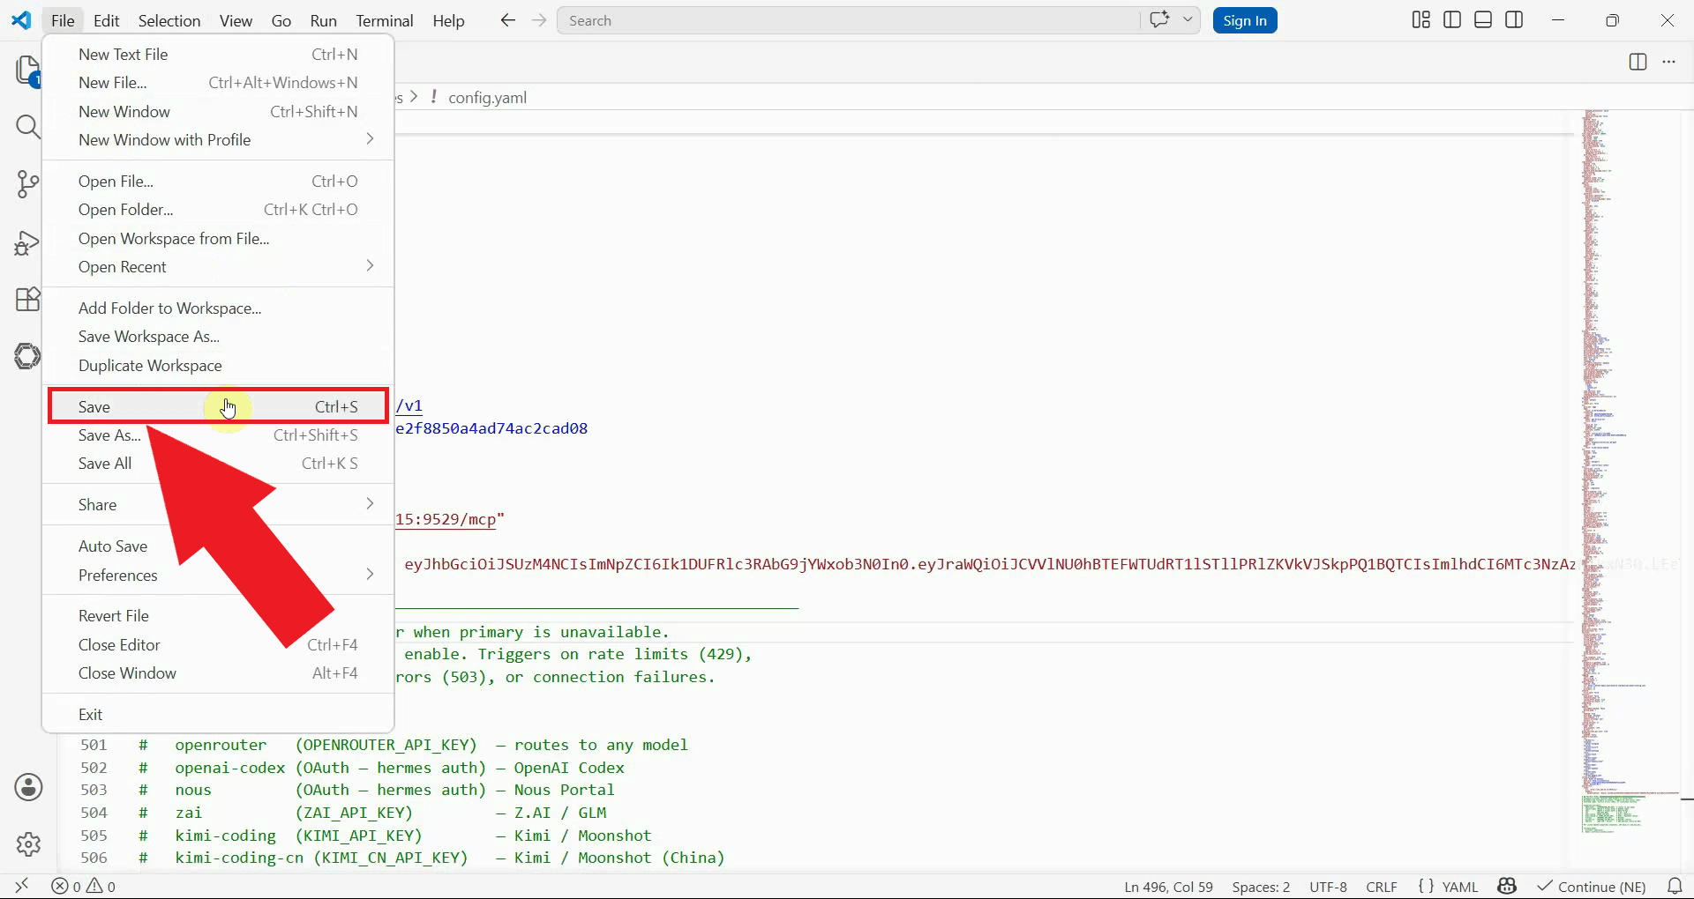Select Add Folder to Workspace...
The width and height of the screenshot is (1694, 899).
tap(218, 308)
